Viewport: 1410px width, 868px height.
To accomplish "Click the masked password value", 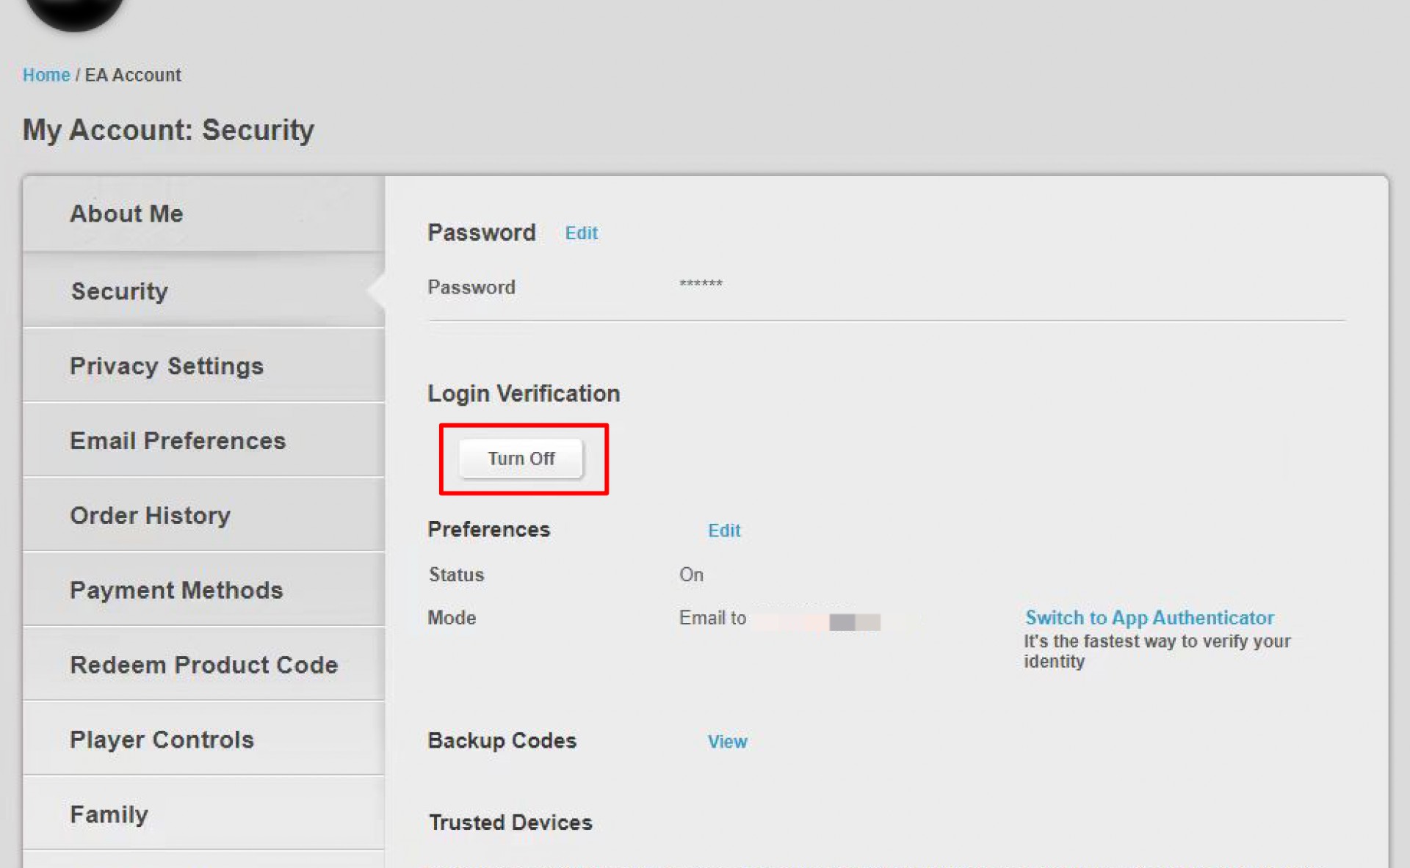I will [x=701, y=284].
